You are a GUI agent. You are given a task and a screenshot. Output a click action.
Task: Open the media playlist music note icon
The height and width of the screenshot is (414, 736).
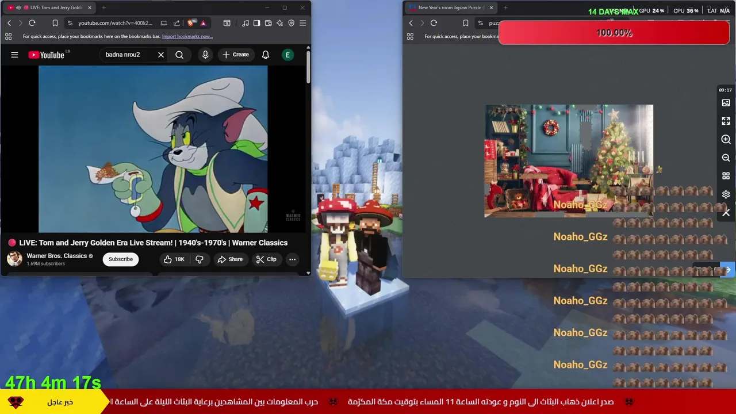point(246,23)
